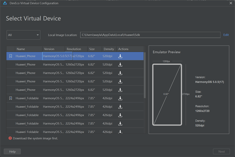Sort by the Version column header
235x157 pixels.
point(54,49)
